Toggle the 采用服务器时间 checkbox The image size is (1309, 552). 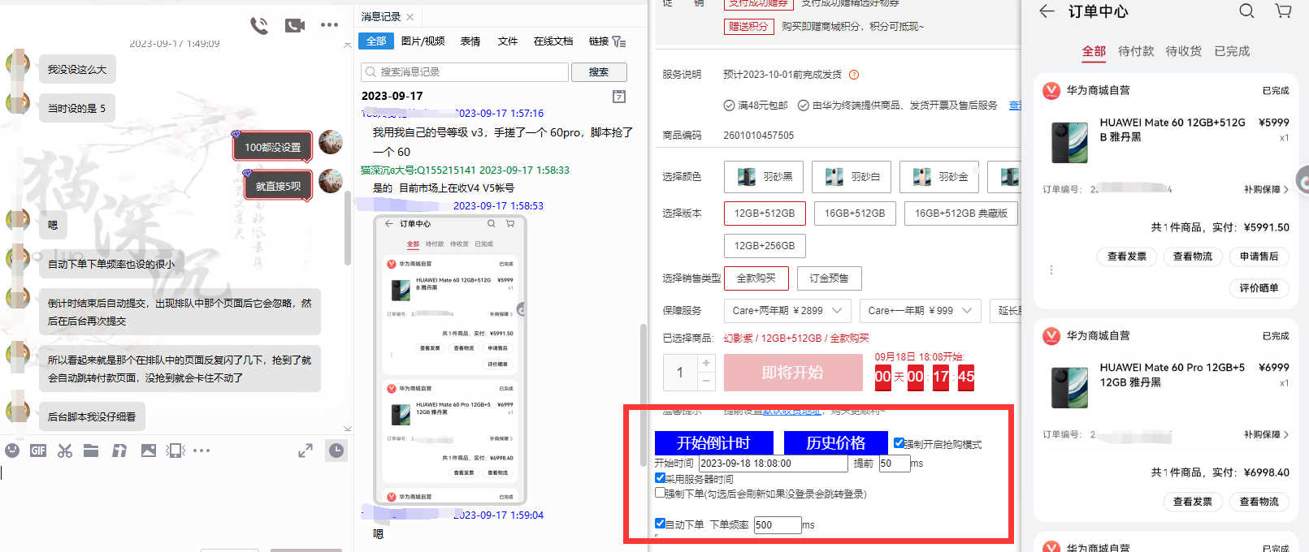coord(660,478)
